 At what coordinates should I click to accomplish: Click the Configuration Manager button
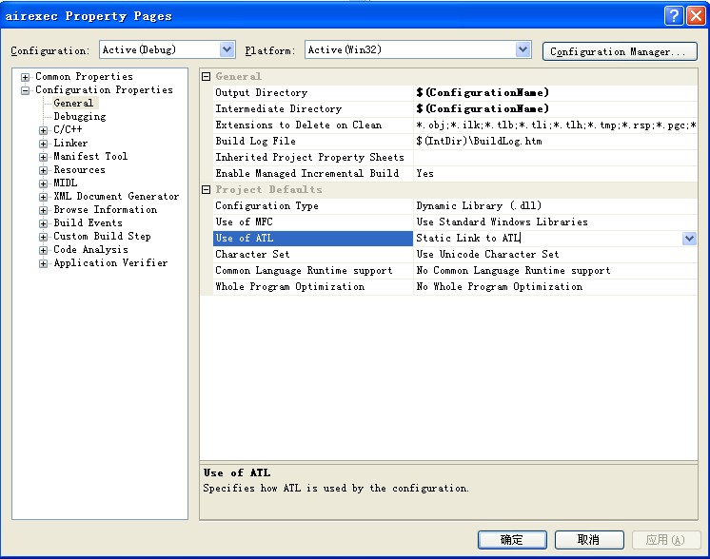620,51
